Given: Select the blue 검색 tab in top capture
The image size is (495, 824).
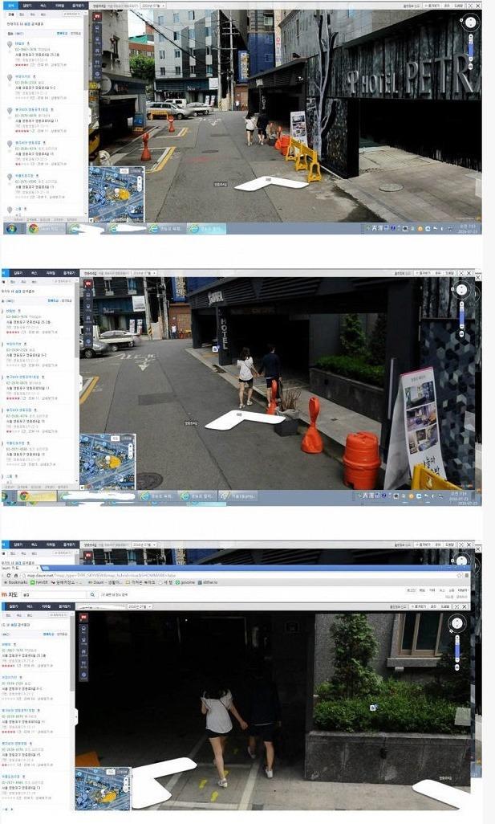Looking at the screenshot, I should 10,6.
